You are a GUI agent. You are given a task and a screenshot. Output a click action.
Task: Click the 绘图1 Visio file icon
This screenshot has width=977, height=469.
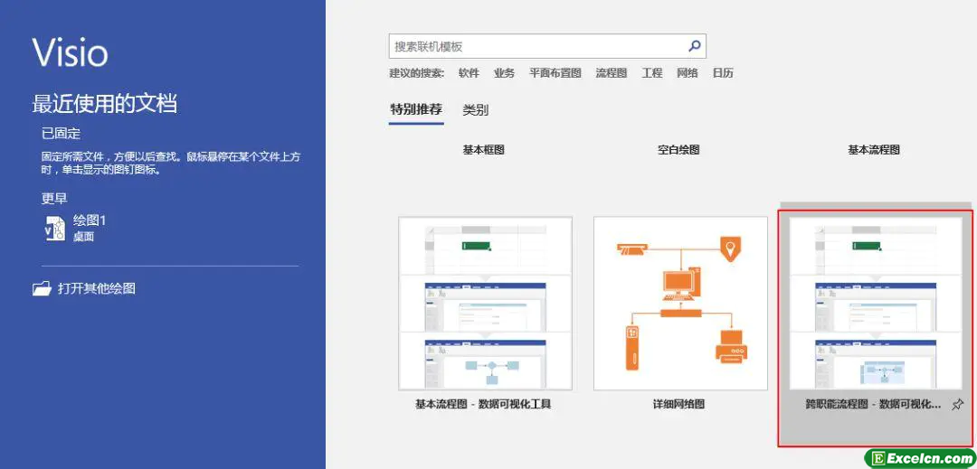55,229
